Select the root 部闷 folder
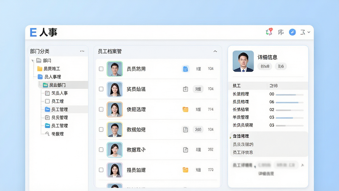This screenshot has width=339, height=191. tap(43, 60)
